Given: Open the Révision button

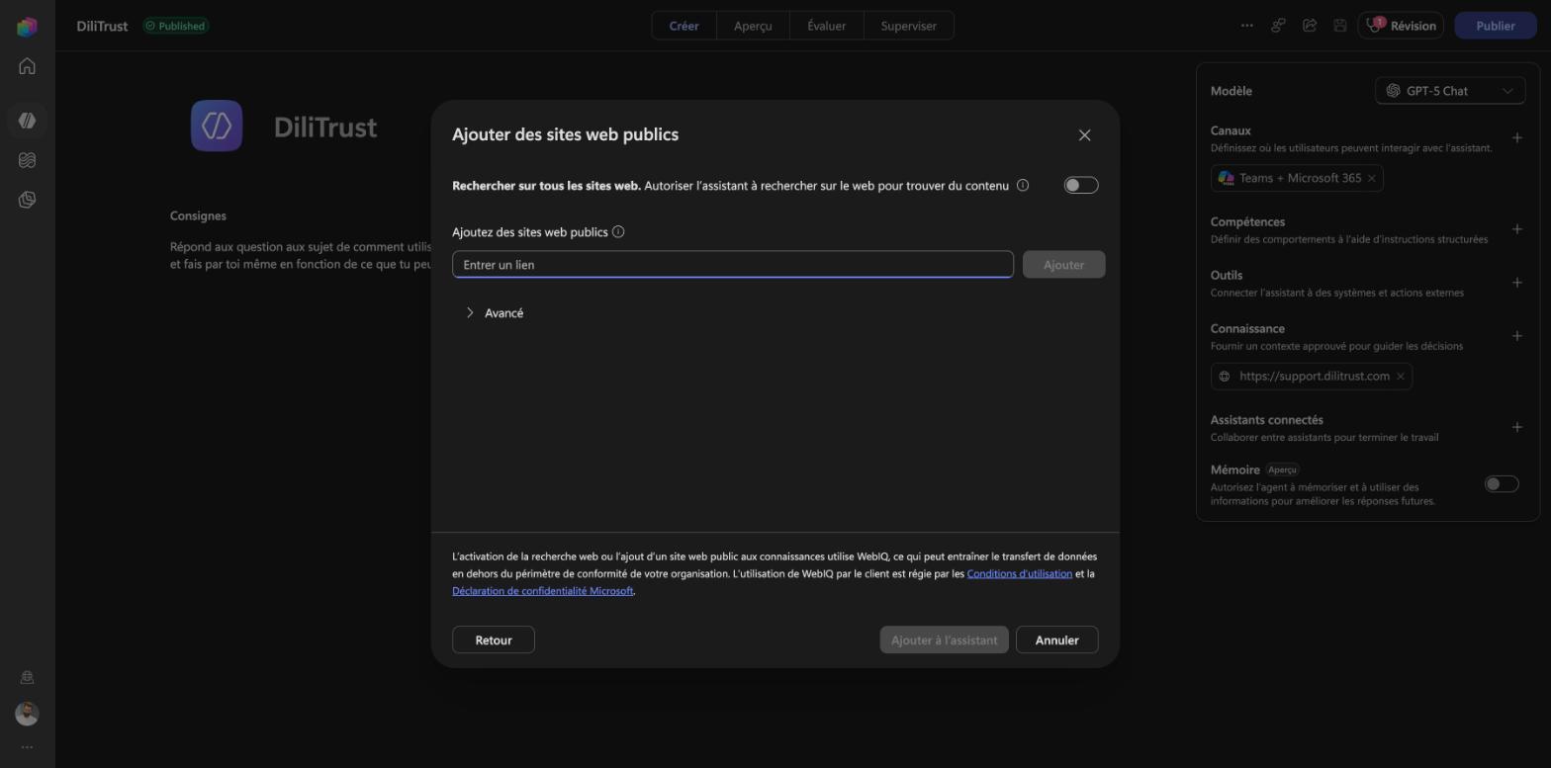Looking at the screenshot, I should (x=1402, y=26).
